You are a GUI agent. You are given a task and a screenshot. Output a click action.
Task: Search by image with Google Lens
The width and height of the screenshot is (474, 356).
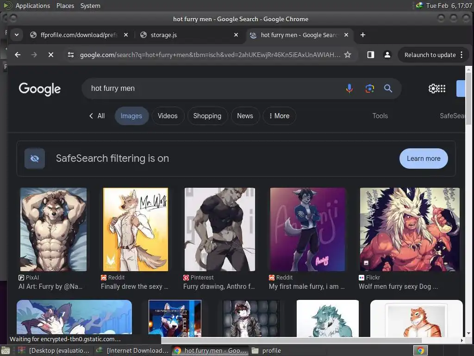tap(369, 89)
